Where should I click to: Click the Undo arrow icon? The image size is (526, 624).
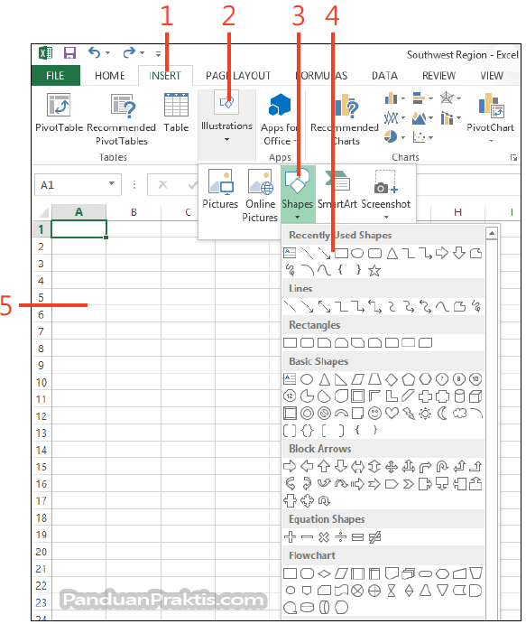coord(94,52)
